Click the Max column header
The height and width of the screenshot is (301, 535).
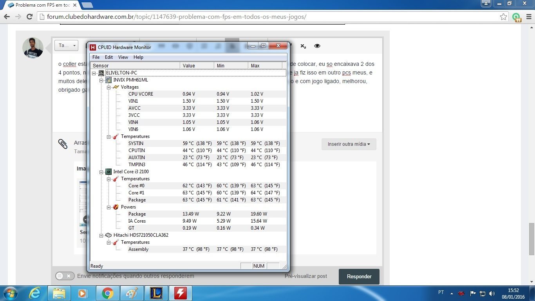pyautogui.click(x=265, y=65)
